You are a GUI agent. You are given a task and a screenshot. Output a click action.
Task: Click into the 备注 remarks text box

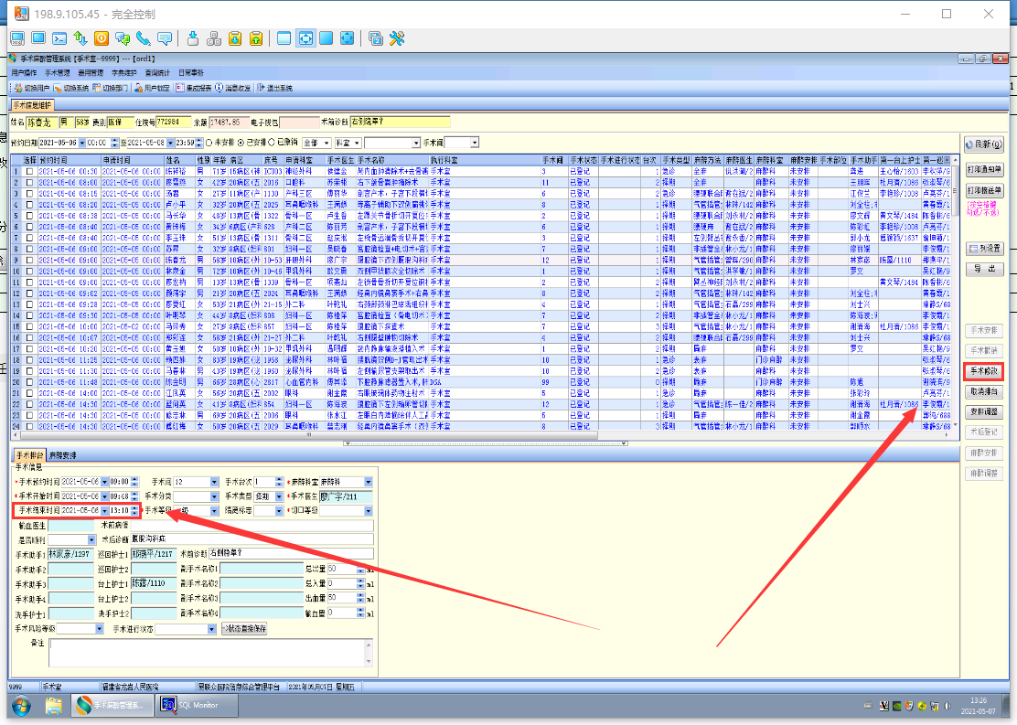210,652
